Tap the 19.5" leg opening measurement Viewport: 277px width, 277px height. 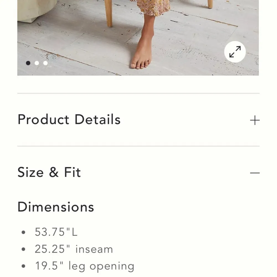(84, 266)
